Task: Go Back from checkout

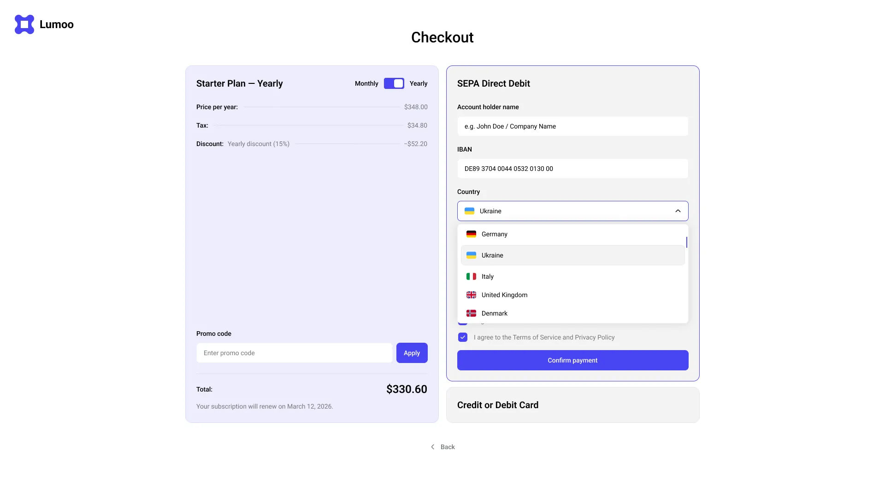Action: coord(442,447)
